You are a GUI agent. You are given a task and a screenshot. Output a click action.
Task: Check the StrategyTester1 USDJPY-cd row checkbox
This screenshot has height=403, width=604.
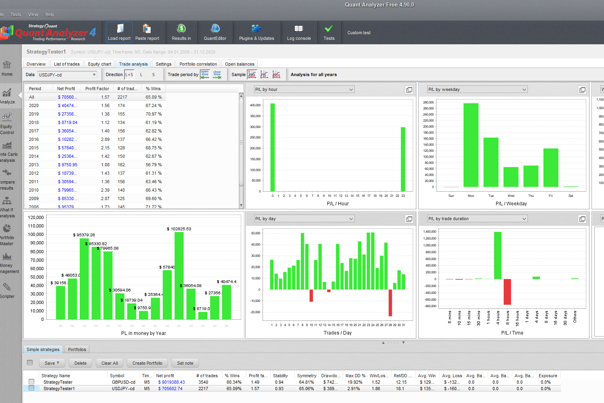coord(31,389)
